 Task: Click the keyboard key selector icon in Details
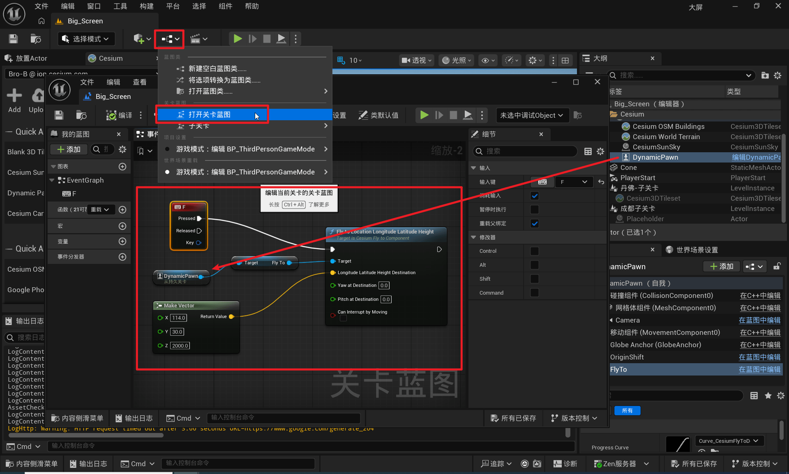coord(542,182)
